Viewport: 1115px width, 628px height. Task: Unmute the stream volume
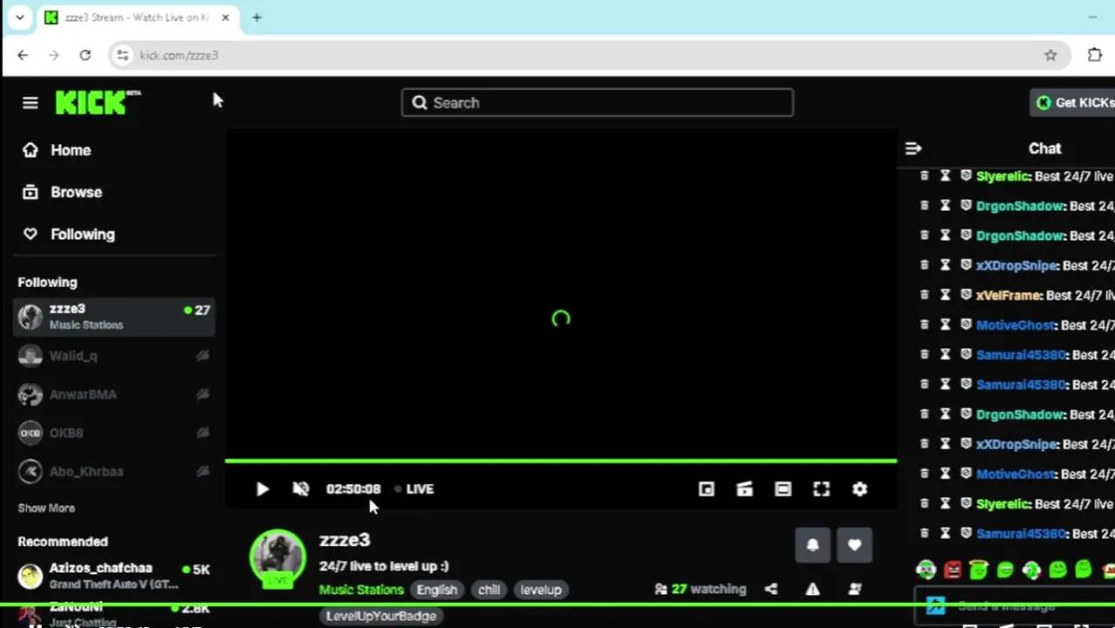(x=301, y=489)
